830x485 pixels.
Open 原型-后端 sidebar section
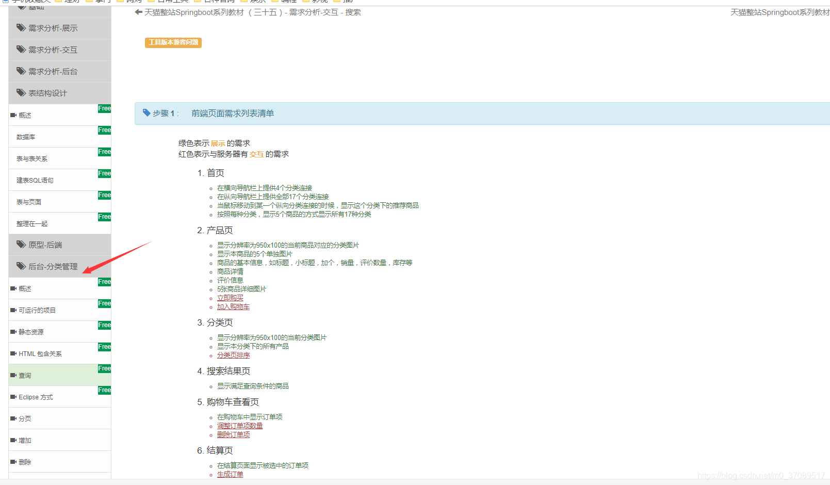pyautogui.click(x=60, y=245)
